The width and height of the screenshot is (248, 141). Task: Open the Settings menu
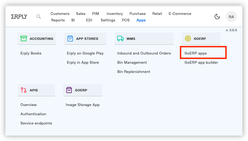point(108,20)
